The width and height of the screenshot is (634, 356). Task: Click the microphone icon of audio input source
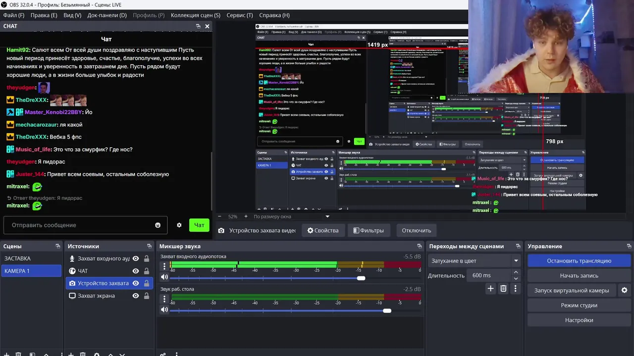pyautogui.click(x=72, y=259)
